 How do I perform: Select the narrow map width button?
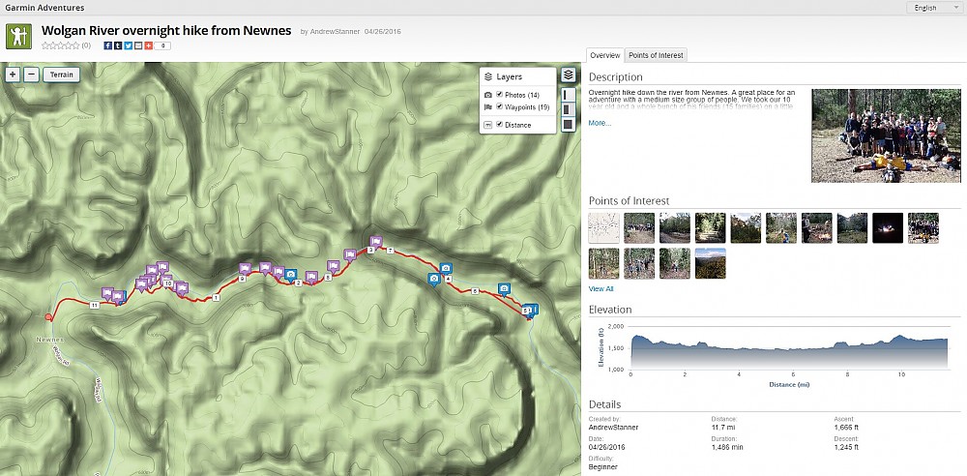click(569, 95)
